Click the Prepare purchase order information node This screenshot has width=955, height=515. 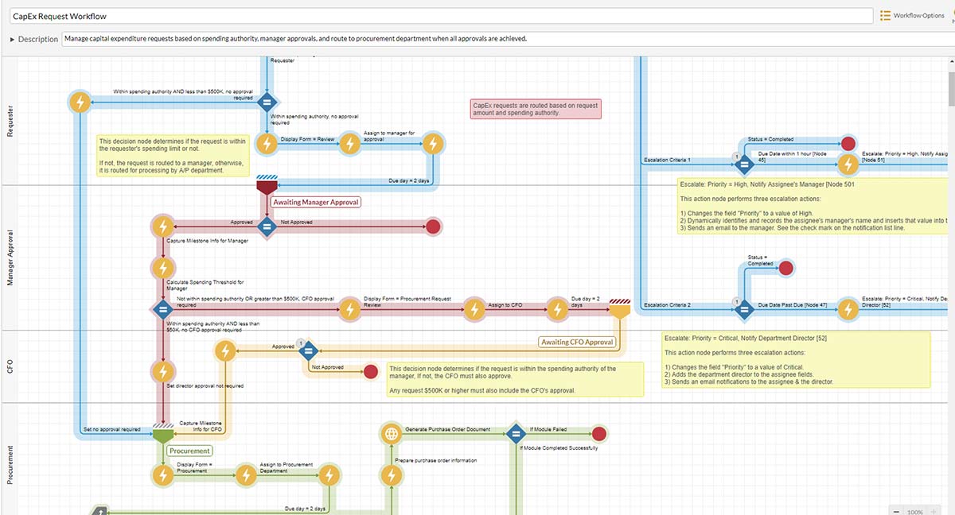tap(391, 475)
